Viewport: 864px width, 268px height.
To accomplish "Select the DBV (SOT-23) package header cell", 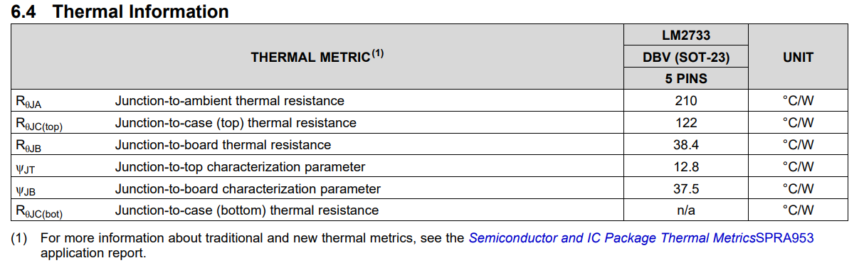I will coord(686,58).
